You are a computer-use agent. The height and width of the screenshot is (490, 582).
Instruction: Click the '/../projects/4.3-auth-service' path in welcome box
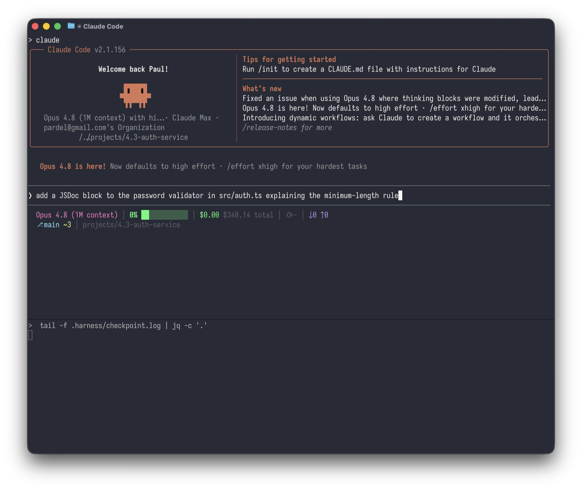133,137
